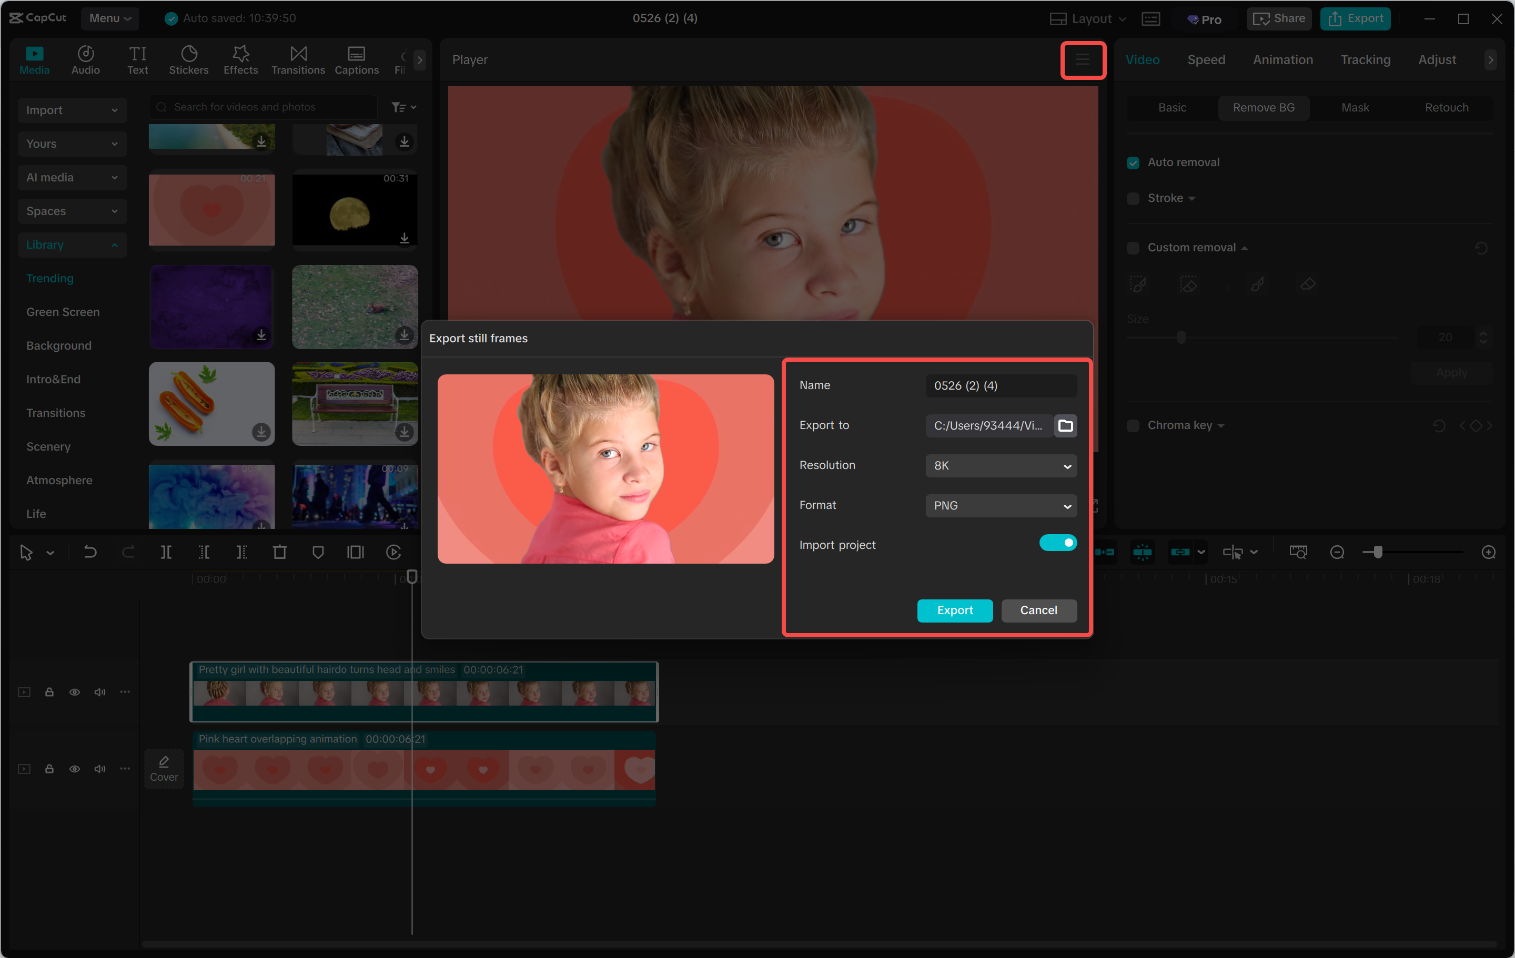Click the Split tool in timeline toolbar
1515x958 pixels.
[x=166, y=552]
